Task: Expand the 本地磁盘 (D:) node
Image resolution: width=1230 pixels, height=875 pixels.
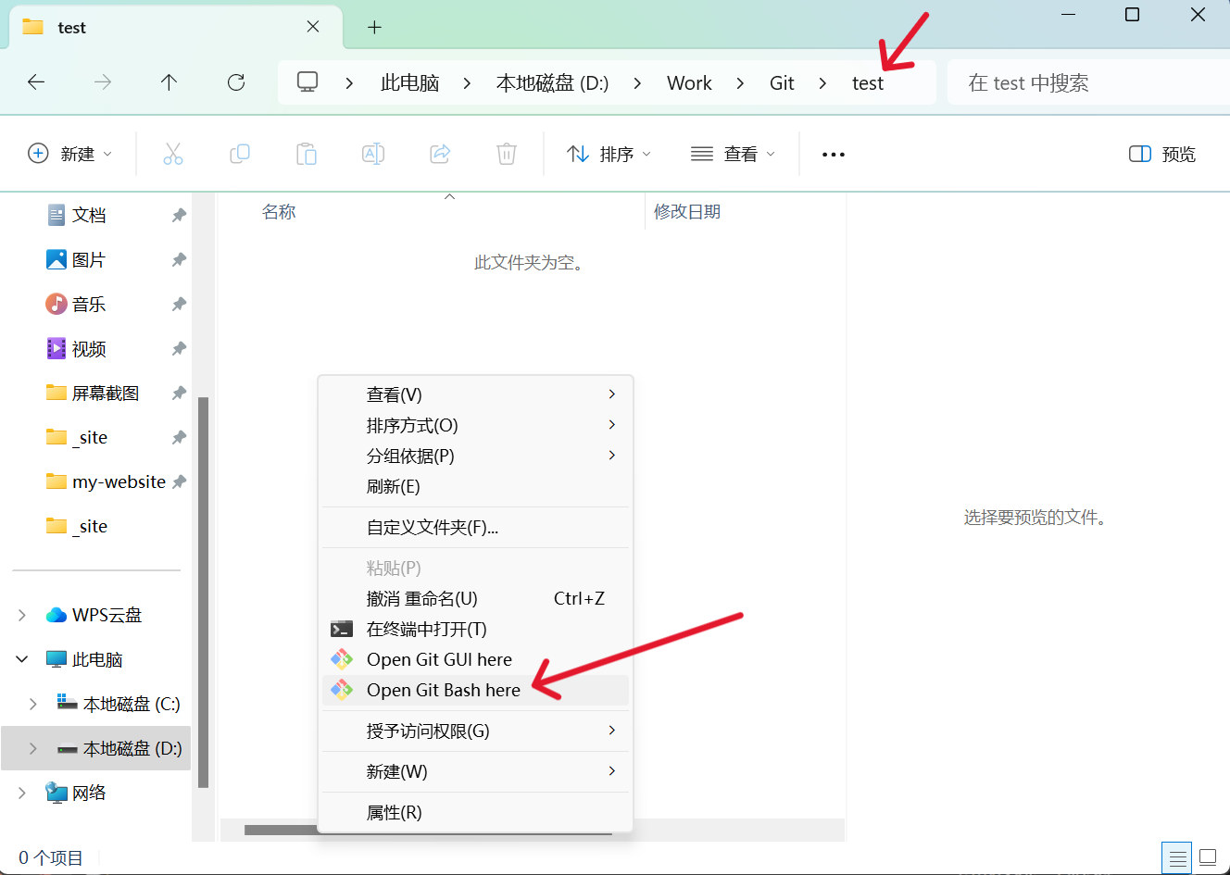Action: [33, 748]
